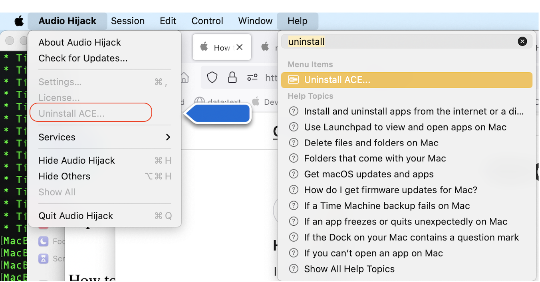Click the browser address bar URL

point(271,77)
